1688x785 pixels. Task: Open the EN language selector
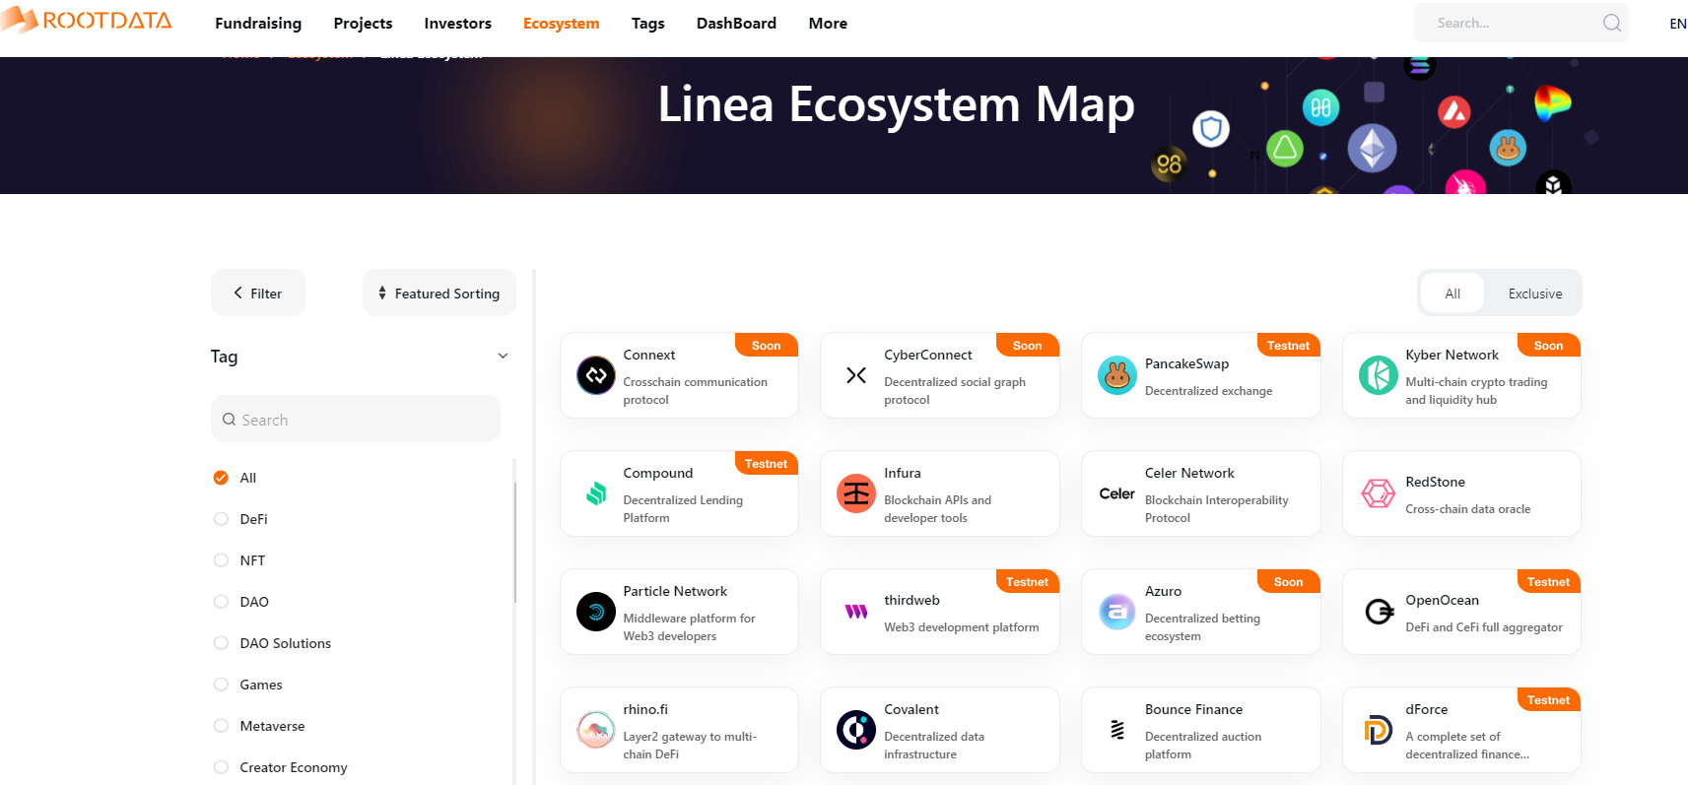tap(1677, 24)
